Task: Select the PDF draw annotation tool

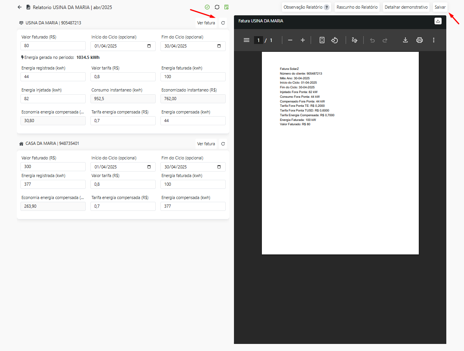Action: click(x=354, y=40)
